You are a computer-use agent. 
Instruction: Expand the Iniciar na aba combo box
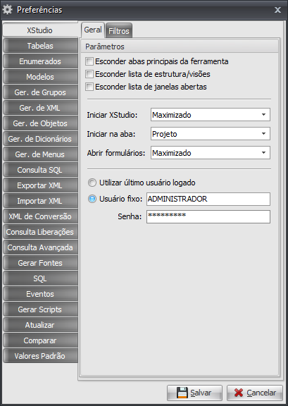point(211,134)
